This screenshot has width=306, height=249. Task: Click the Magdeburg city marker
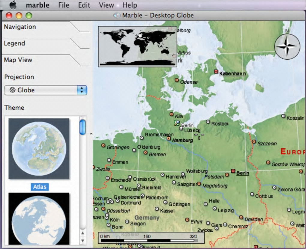pyautogui.click(x=199, y=184)
